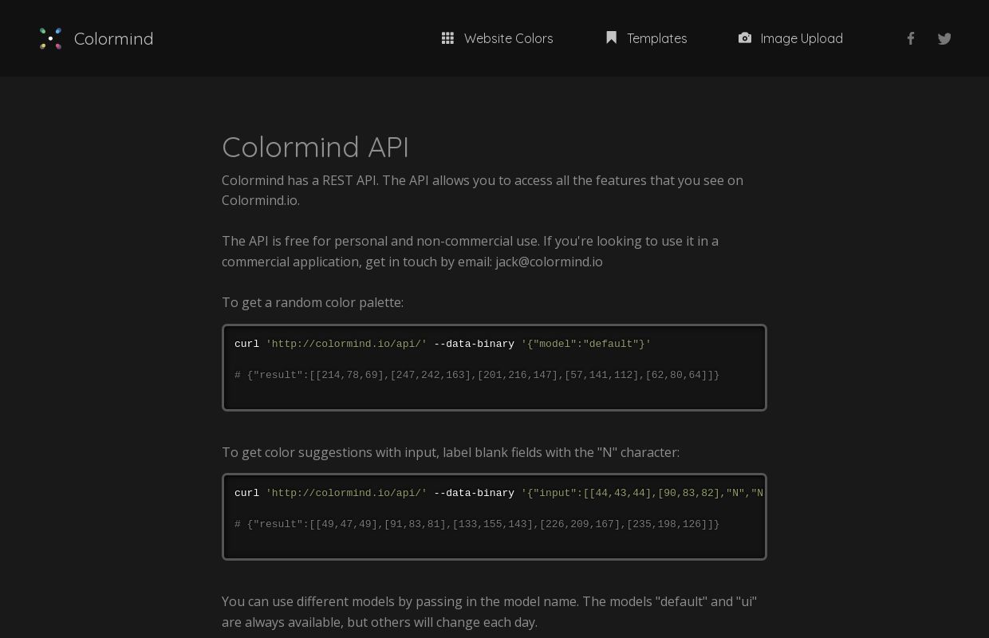
Task: Click the text "To get a random color palette:"
Action: 313,302
